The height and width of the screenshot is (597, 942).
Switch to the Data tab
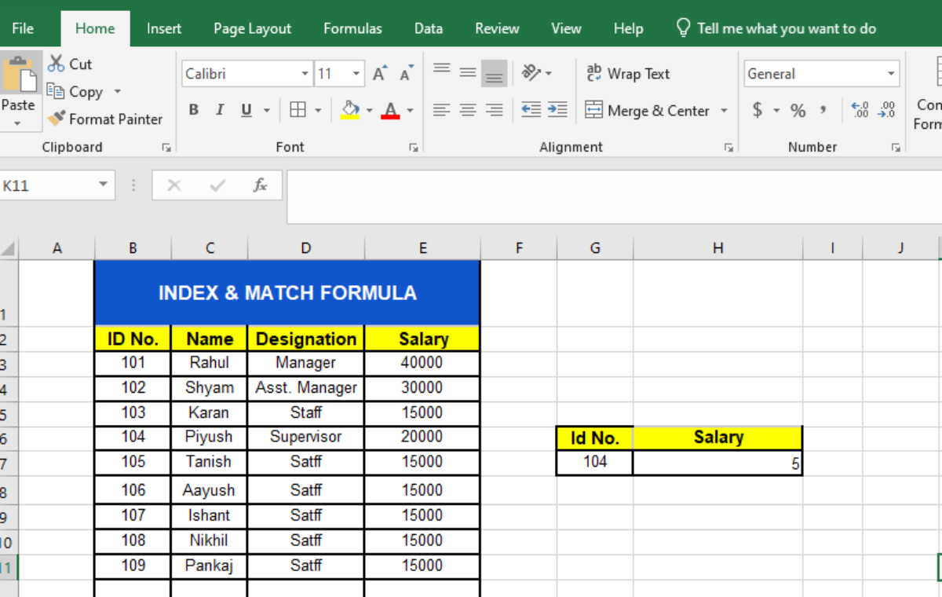click(429, 28)
